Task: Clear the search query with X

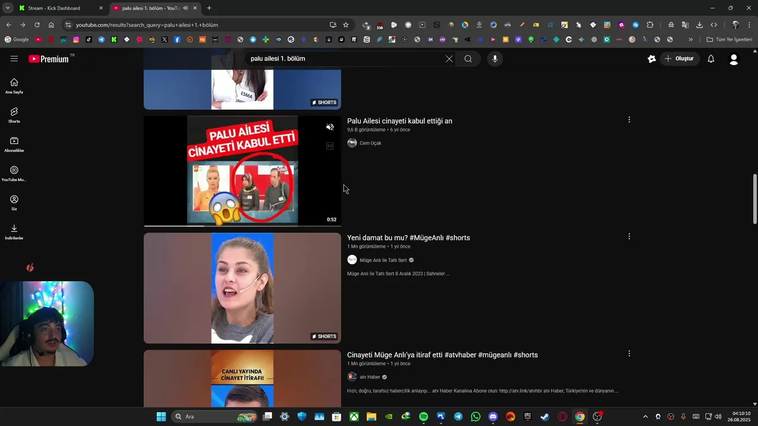Action: point(449,59)
